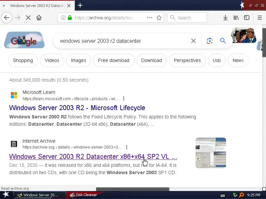Viewport: 266px width, 199px height.
Task: Open Windows Server 2003 R2 - Microsoft Lifecycle link
Action: click(77, 108)
